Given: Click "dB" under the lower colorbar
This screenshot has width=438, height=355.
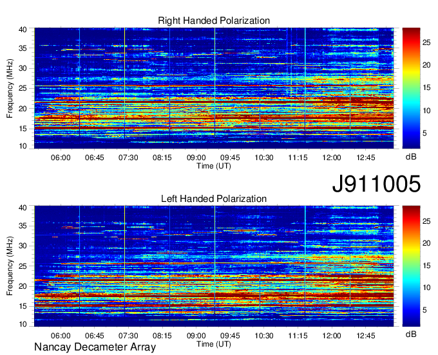Looking at the screenshot, I should point(411,334).
